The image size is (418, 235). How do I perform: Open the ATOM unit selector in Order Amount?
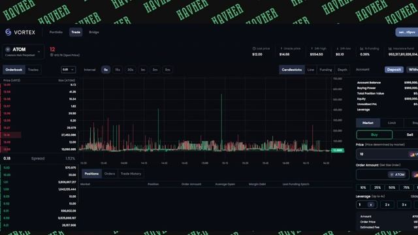click(398, 174)
